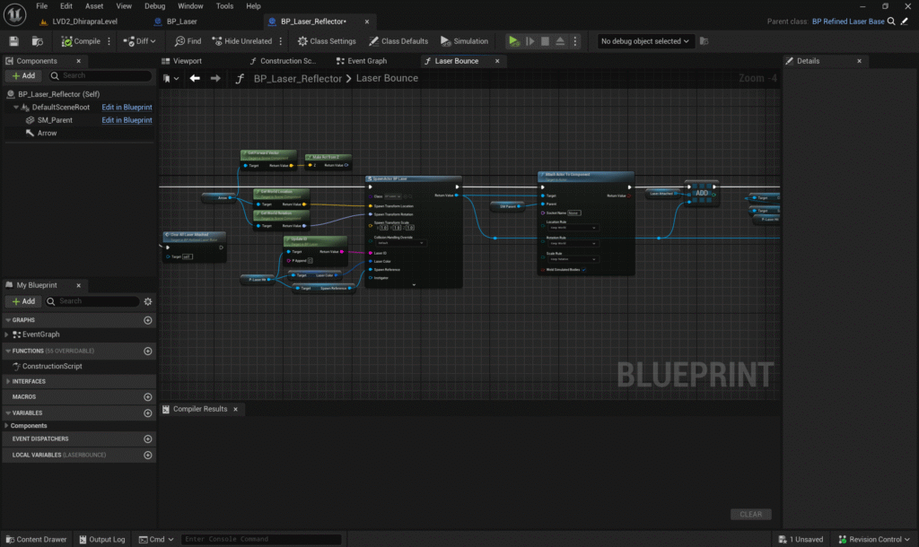Navigate back in graph history
The image size is (919, 547).
tap(195, 79)
